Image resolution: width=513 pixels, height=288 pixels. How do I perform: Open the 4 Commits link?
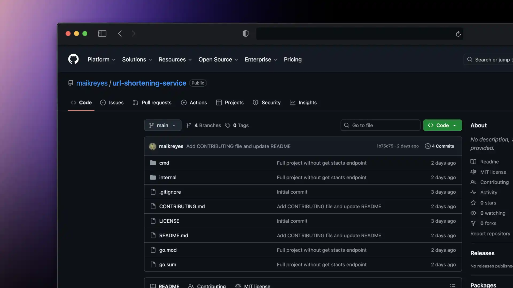tap(440, 146)
